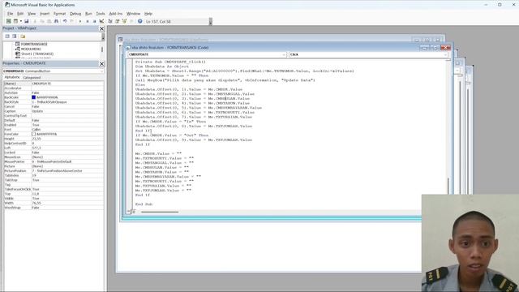Screen dimensions: 519x292
Task: Click the Insert UserForm toolbar icon
Action: click(15, 21)
